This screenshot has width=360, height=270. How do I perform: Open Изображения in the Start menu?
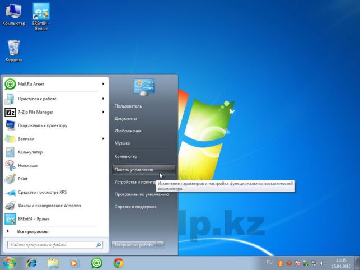(x=128, y=131)
